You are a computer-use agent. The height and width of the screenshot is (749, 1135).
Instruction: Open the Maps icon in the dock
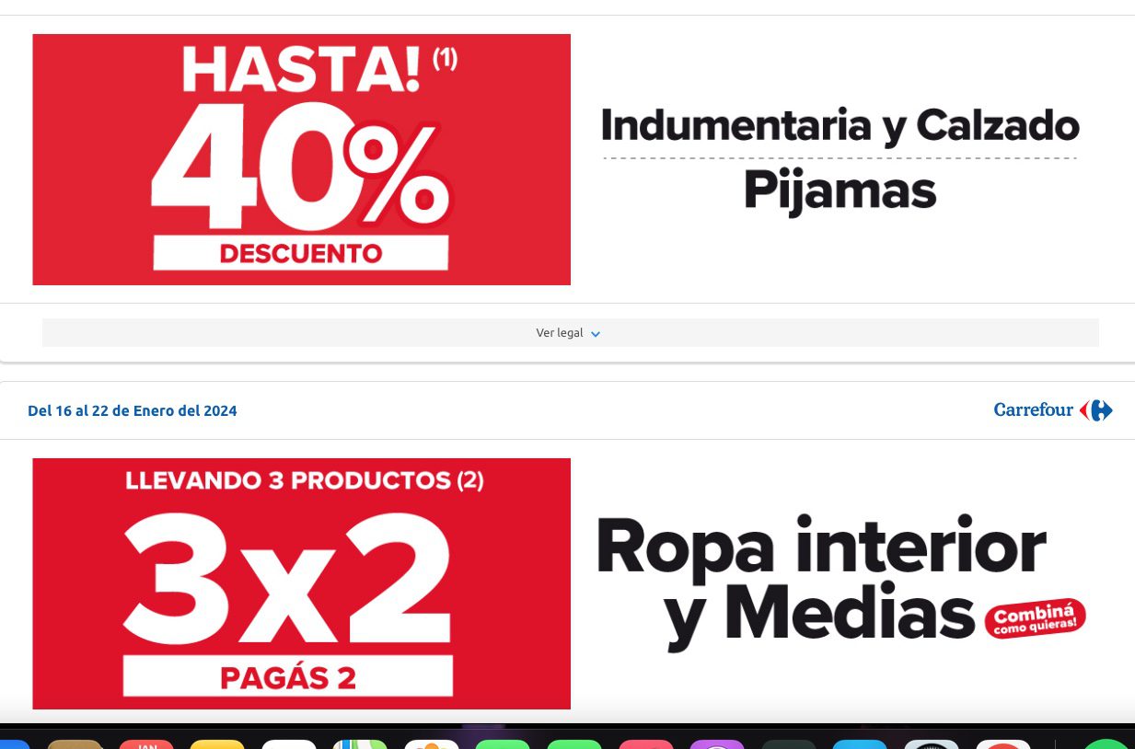[360, 743]
